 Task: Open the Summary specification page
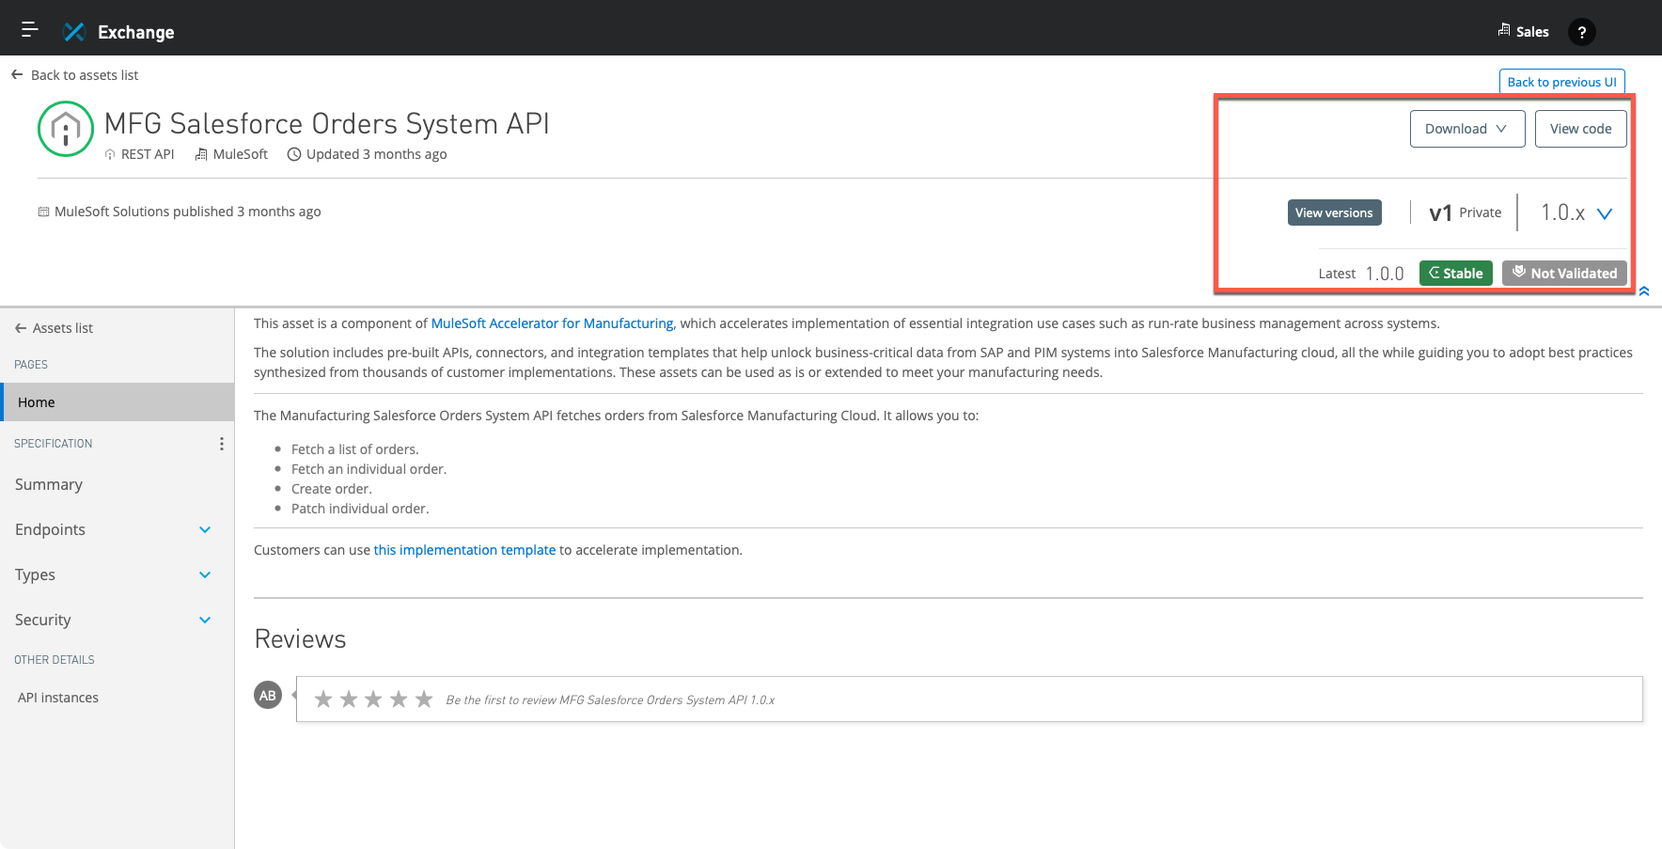[49, 484]
